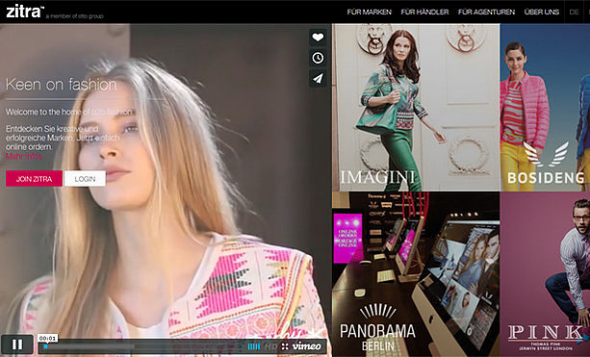590x357 pixels.
Task: Click the share paper-plane icon
Action: [x=318, y=78]
